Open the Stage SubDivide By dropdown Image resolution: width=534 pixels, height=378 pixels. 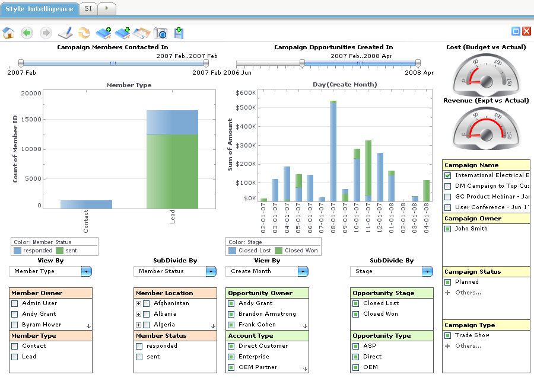click(427, 271)
